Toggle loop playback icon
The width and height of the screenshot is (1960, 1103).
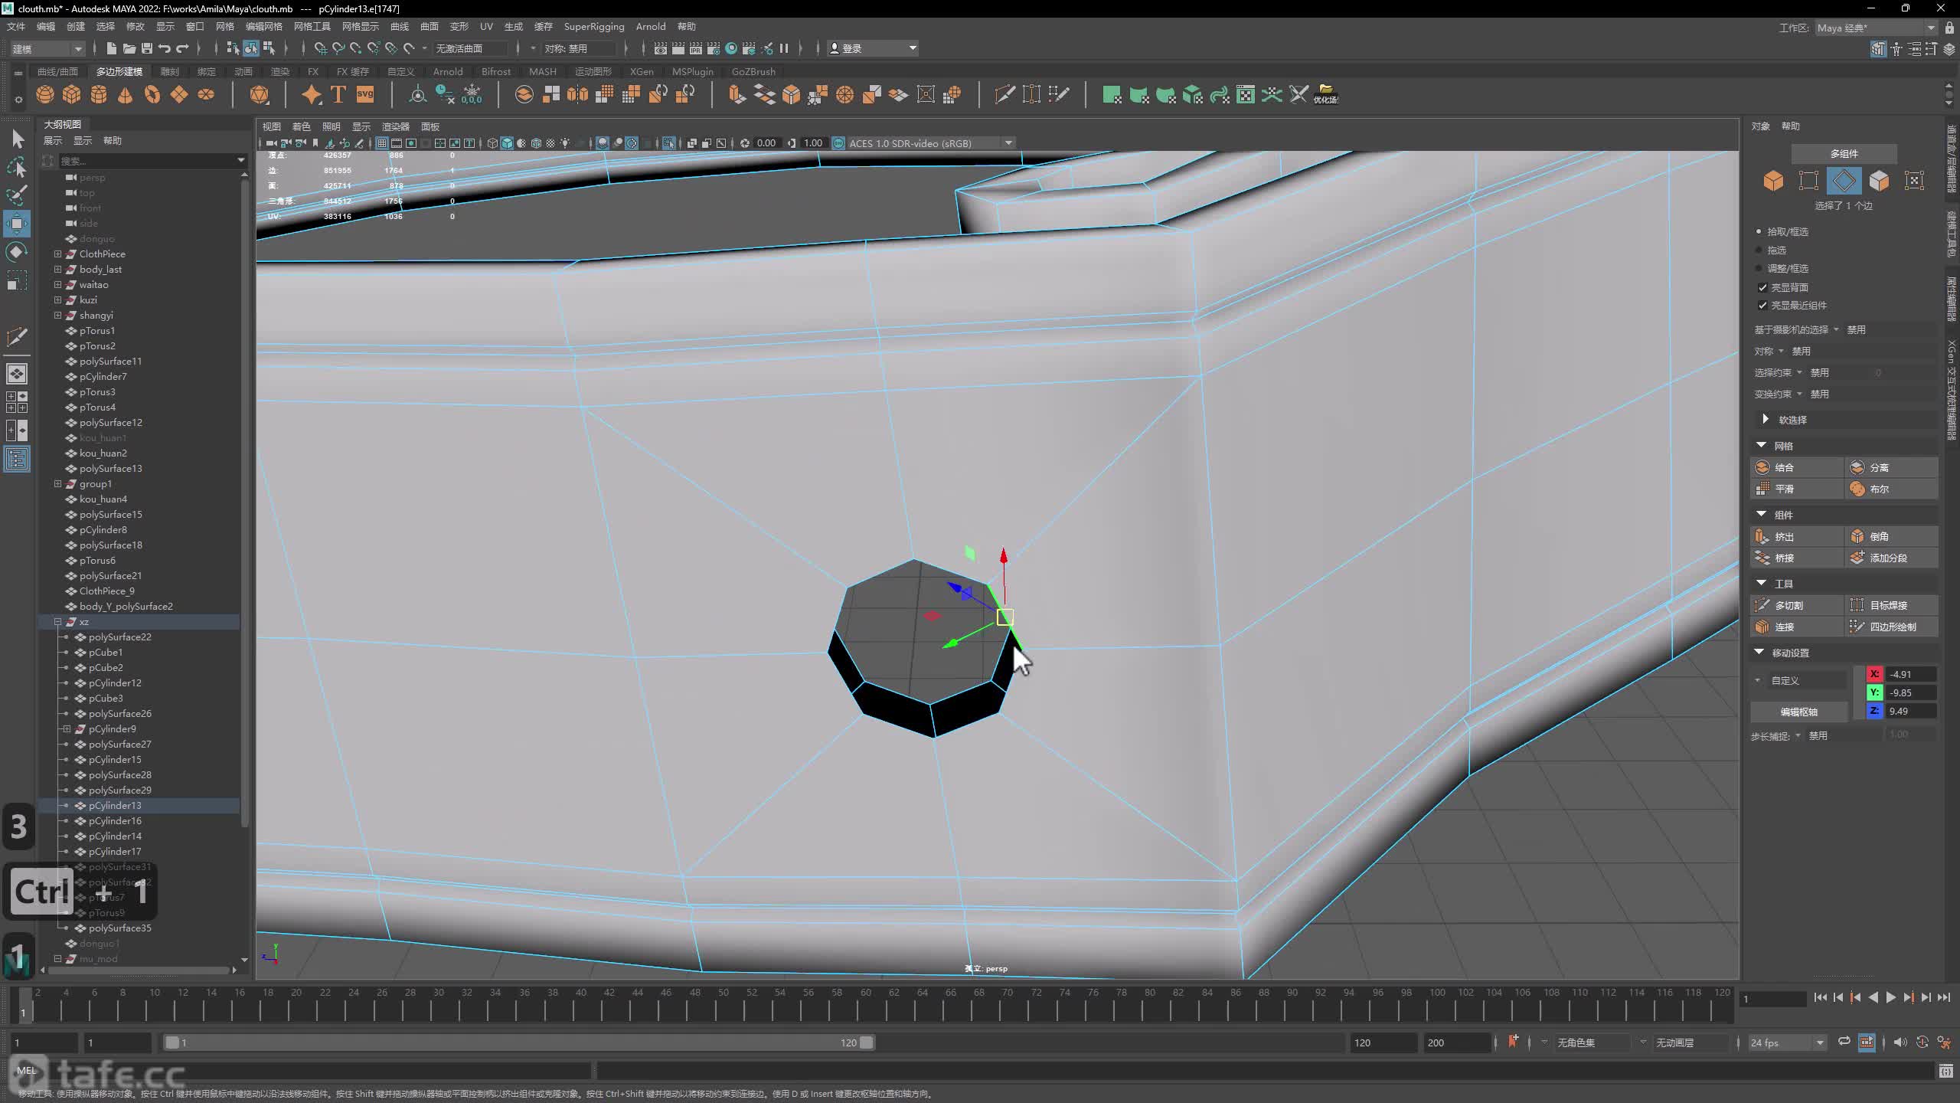pos(1844,1042)
